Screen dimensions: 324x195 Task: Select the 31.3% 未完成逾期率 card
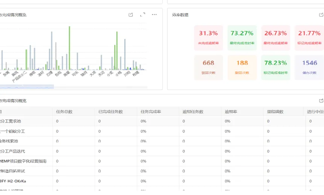[208, 38]
